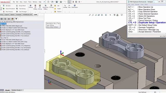Launch Simulate in the CAM ribbon

coord(7,6)
